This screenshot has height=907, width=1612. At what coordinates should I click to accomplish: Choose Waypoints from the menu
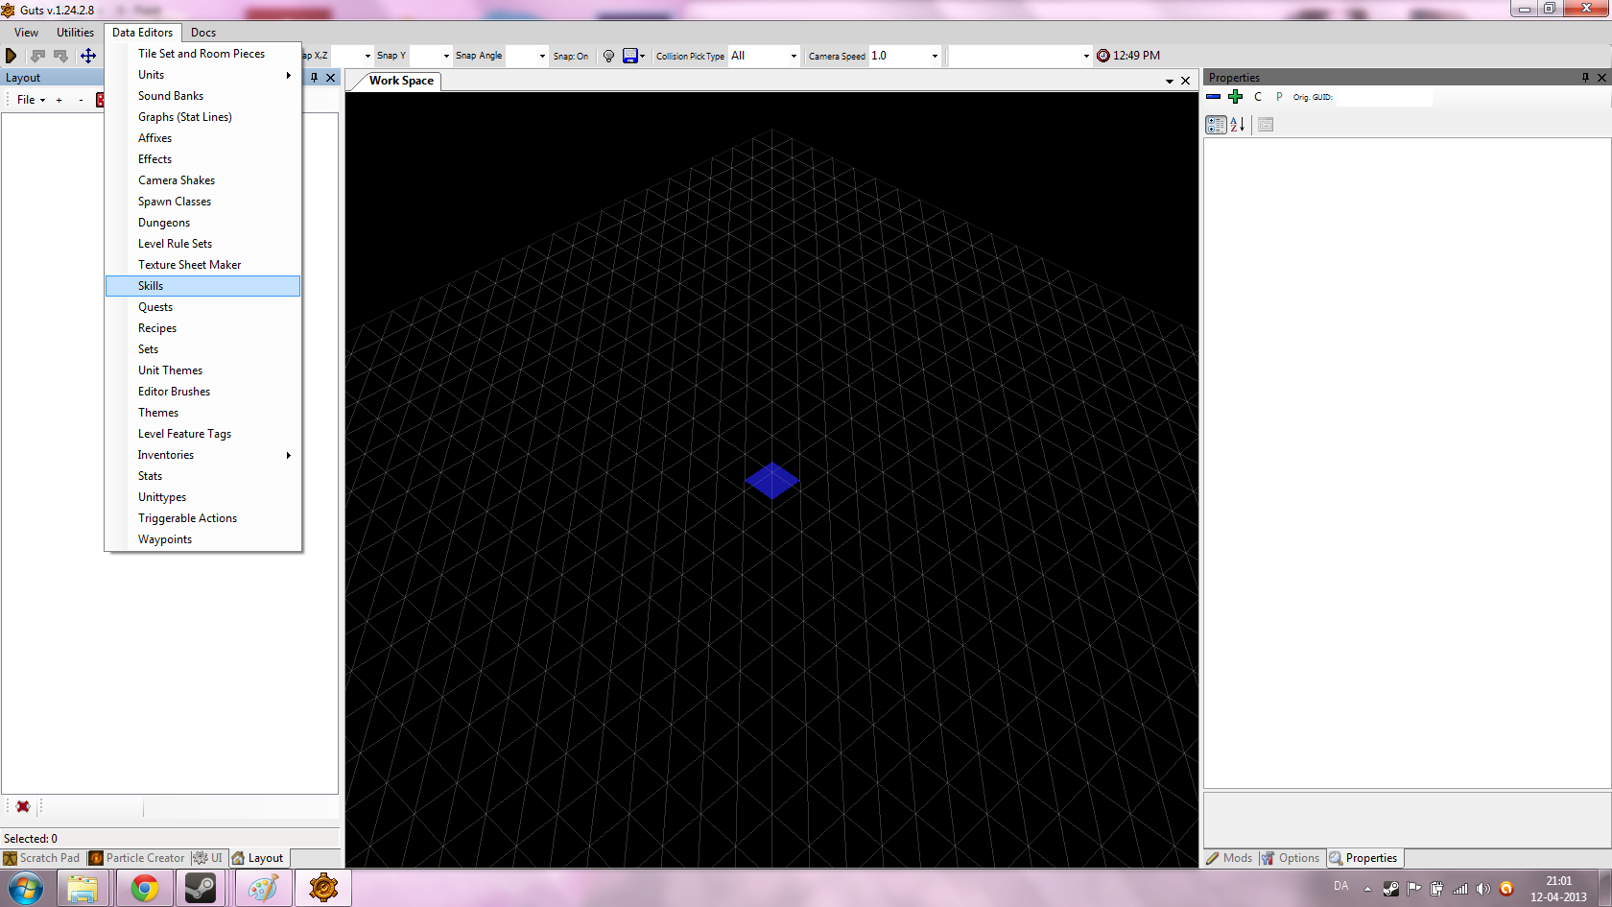pos(202,539)
